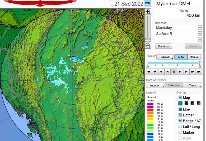Switch replay mode to Manual
This screenshot has width=206, height=141.
point(194,57)
